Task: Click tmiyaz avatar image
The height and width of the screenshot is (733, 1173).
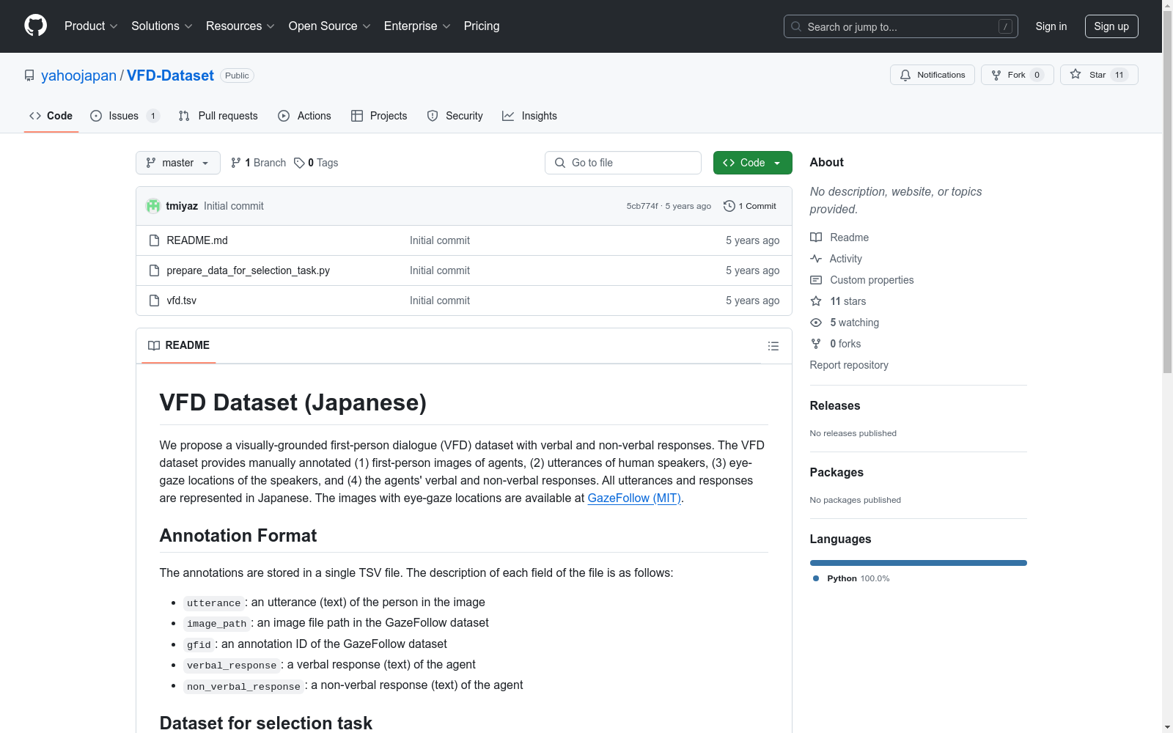Action: click(x=153, y=206)
